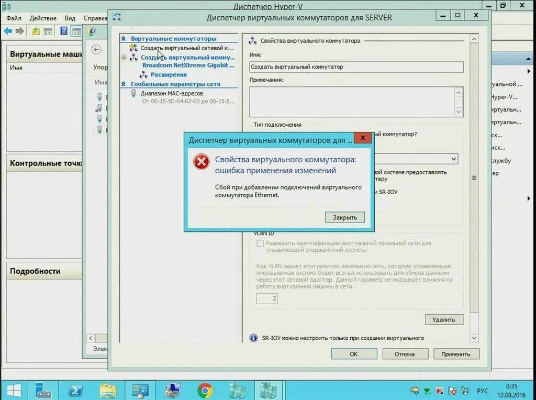The width and height of the screenshot is (536, 400).
Task: Click the icon next to Расширения
Action: (143, 74)
